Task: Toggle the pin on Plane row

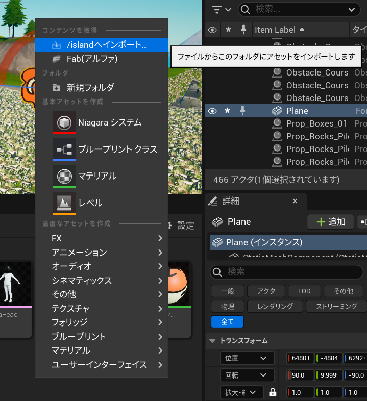Action: pos(242,111)
